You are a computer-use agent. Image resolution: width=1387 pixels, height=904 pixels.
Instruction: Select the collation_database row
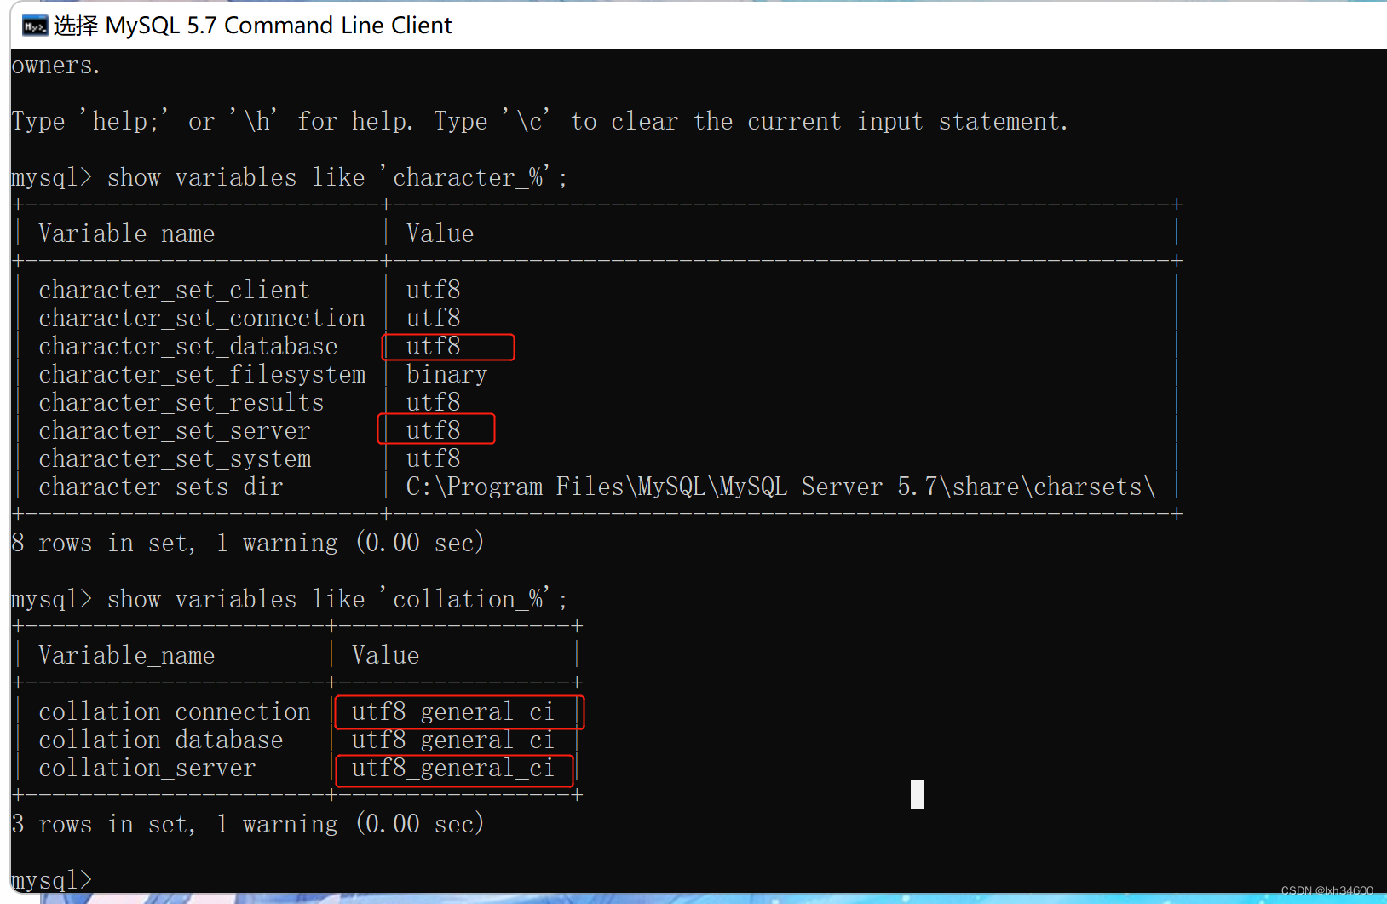pyautogui.click(x=161, y=740)
